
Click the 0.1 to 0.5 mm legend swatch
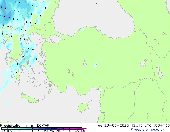tap(5, 128)
